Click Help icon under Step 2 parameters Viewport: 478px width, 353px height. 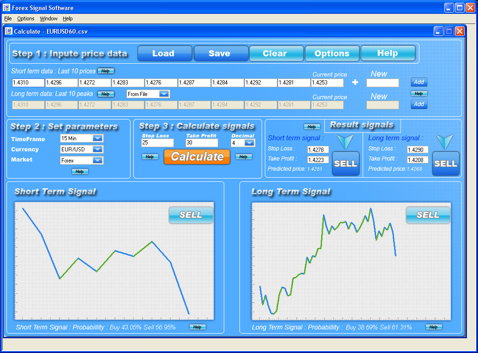click(80, 172)
